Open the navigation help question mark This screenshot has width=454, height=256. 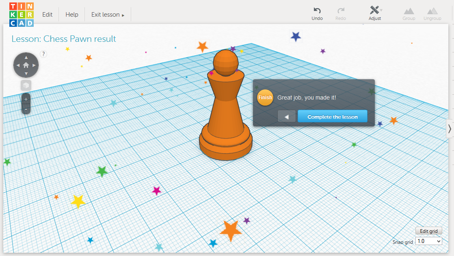pyautogui.click(x=43, y=54)
